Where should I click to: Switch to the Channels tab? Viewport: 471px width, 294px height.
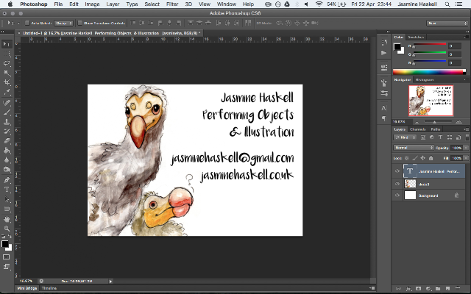[x=417, y=129]
